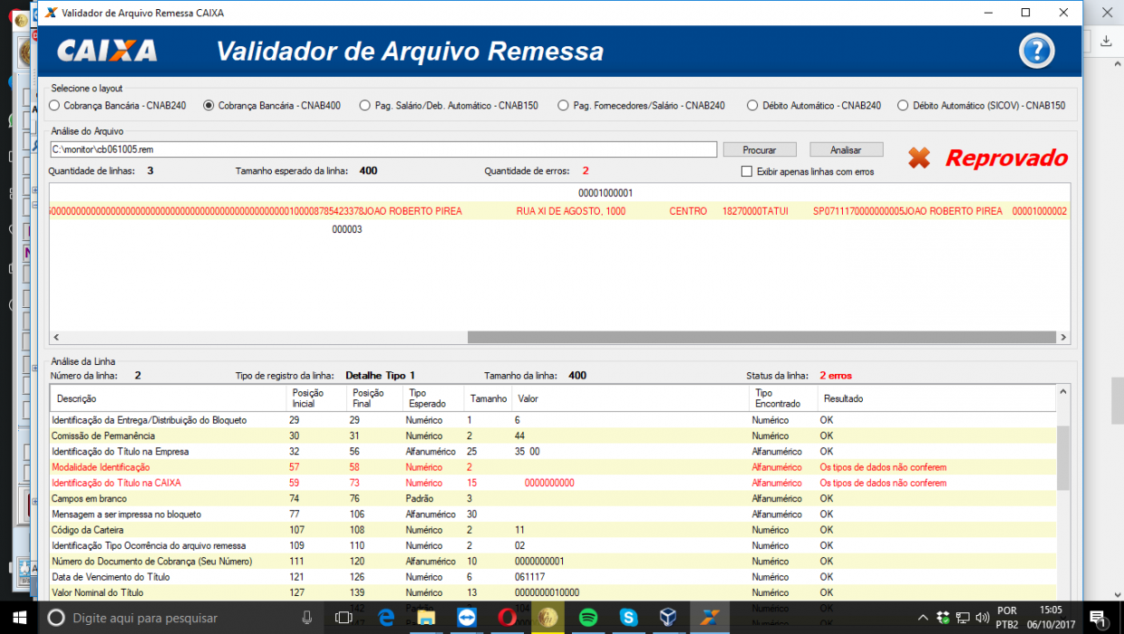Click vertical scrollbar thumb in line table

tap(1063, 456)
